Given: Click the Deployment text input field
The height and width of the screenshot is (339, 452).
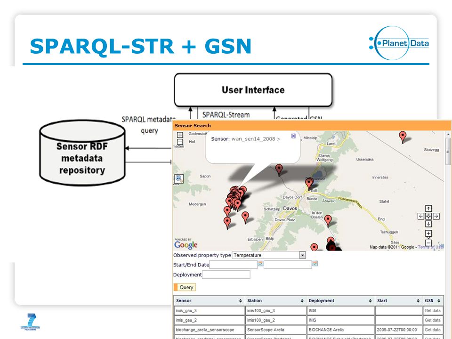Looking at the screenshot, I should (226, 274).
